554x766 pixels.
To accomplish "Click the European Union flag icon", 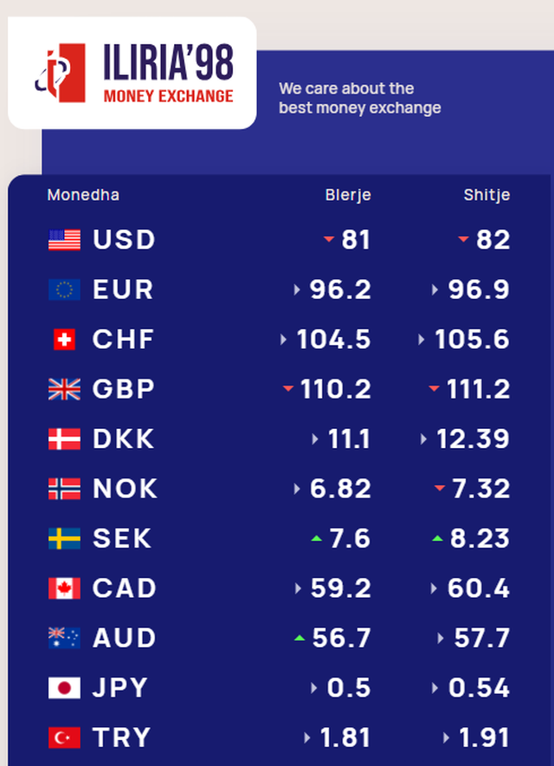I will click(x=64, y=290).
